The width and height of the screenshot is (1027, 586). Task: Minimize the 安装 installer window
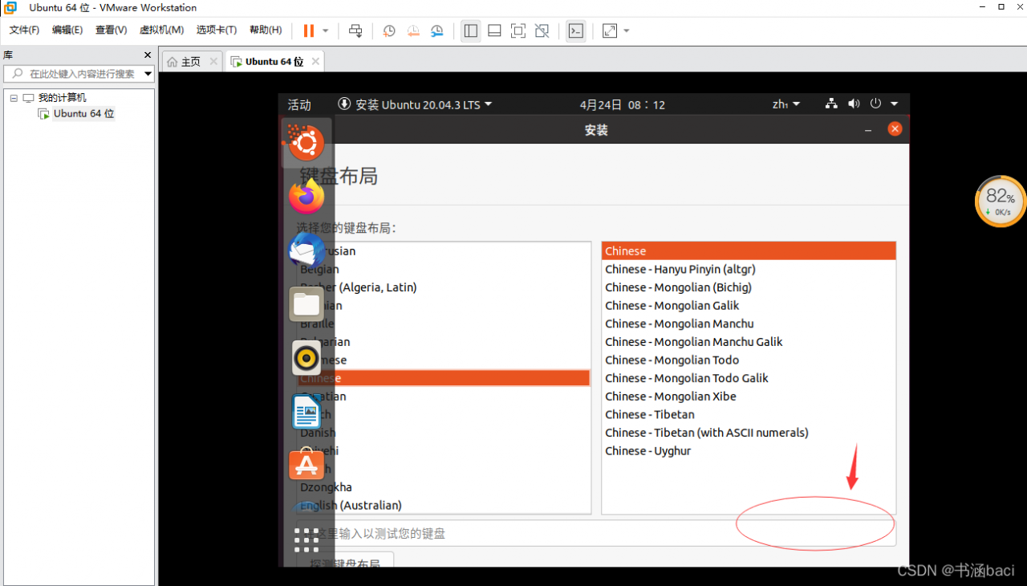868,129
